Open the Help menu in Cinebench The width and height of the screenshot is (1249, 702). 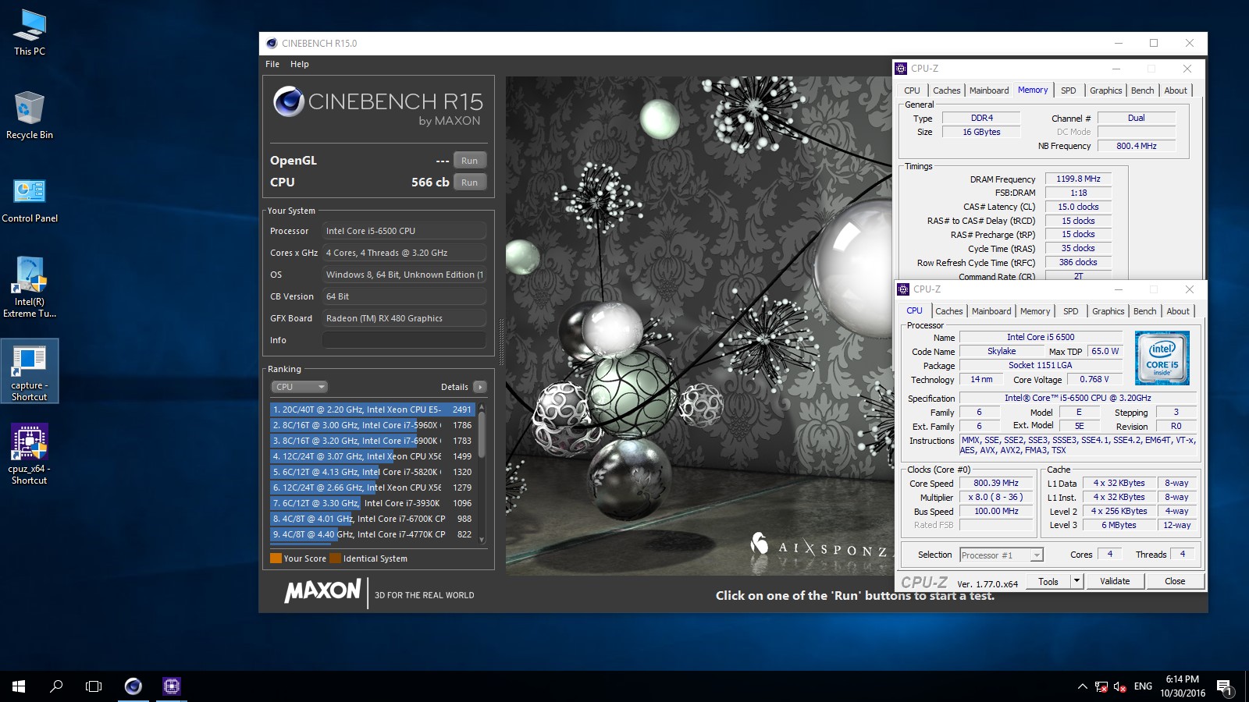coord(300,64)
